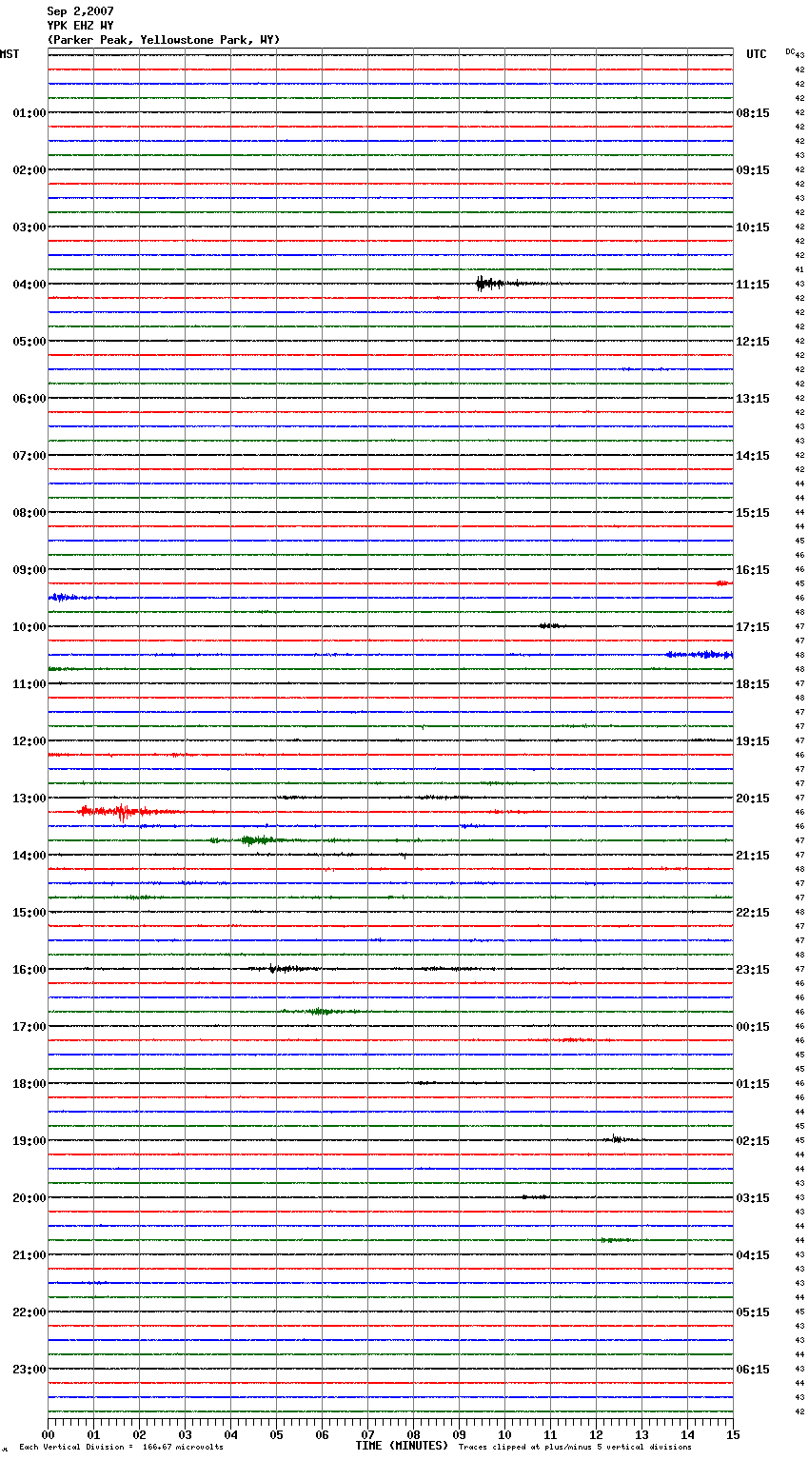The image size is (809, 1460).
Task: Click the MST time label "19:00"
Action: tap(30, 1141)
